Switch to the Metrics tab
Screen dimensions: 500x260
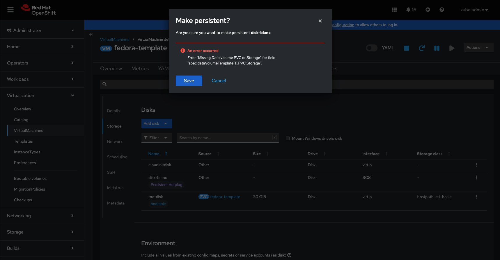point(140,69)
